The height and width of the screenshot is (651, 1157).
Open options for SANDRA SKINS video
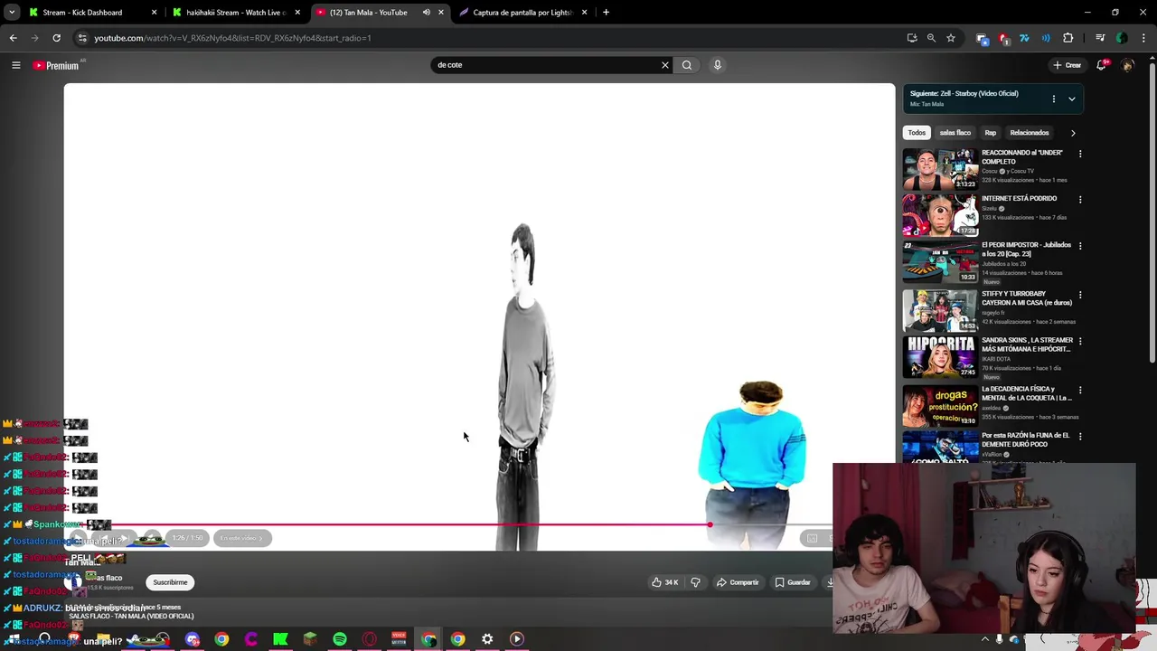[1080, 342]
